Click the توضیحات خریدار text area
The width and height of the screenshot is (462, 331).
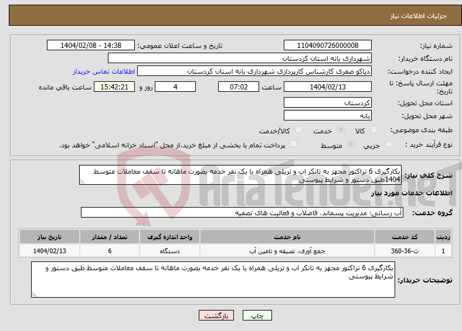pos(213,280)
